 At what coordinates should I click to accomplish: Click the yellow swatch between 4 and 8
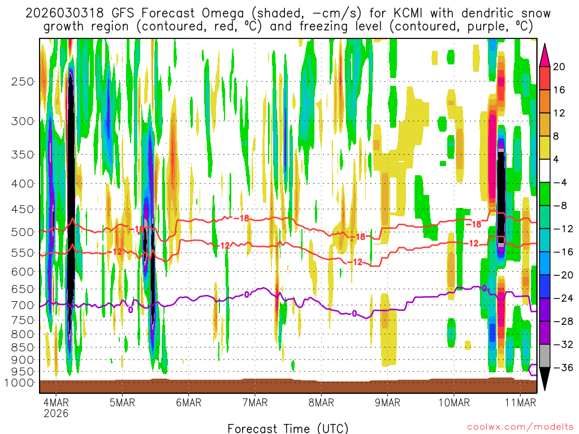pyautogui.click(x=545, y=147)
